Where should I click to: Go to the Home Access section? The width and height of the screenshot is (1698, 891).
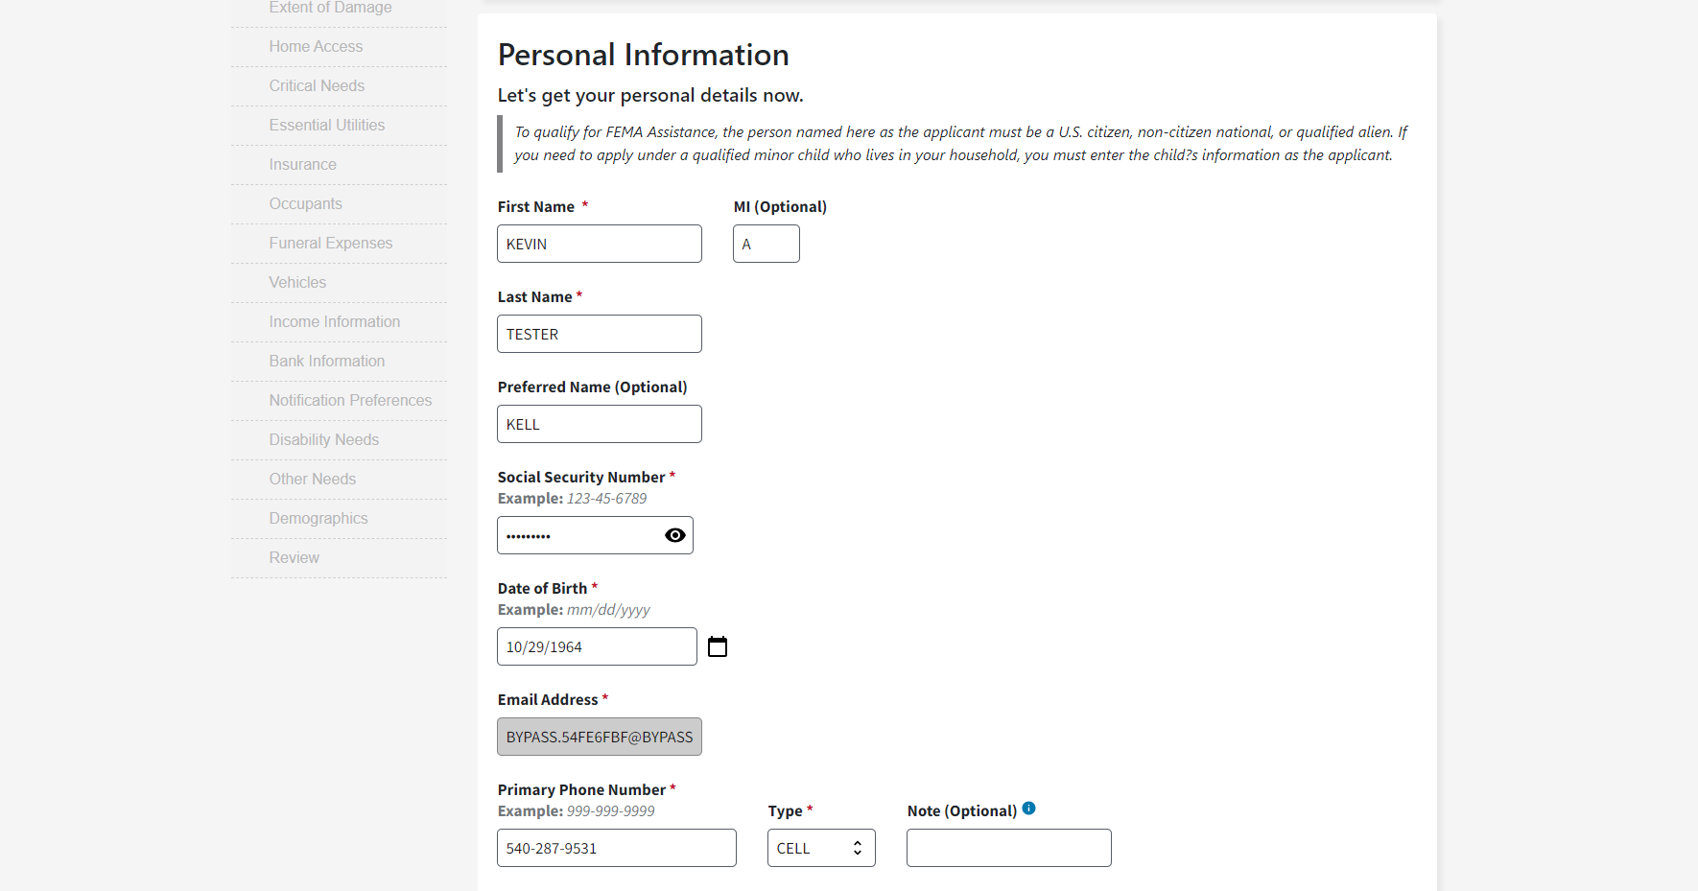click(316, 47)
